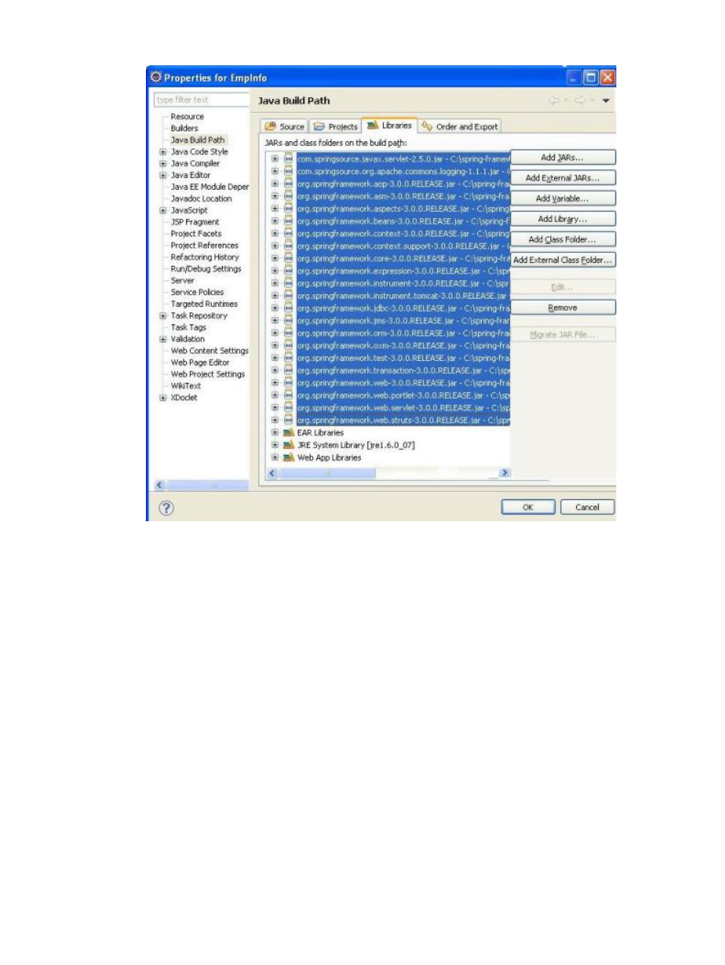Expand the Task Repository node
The width and height of the screenshot is (725, 965).
coord(163,316)
